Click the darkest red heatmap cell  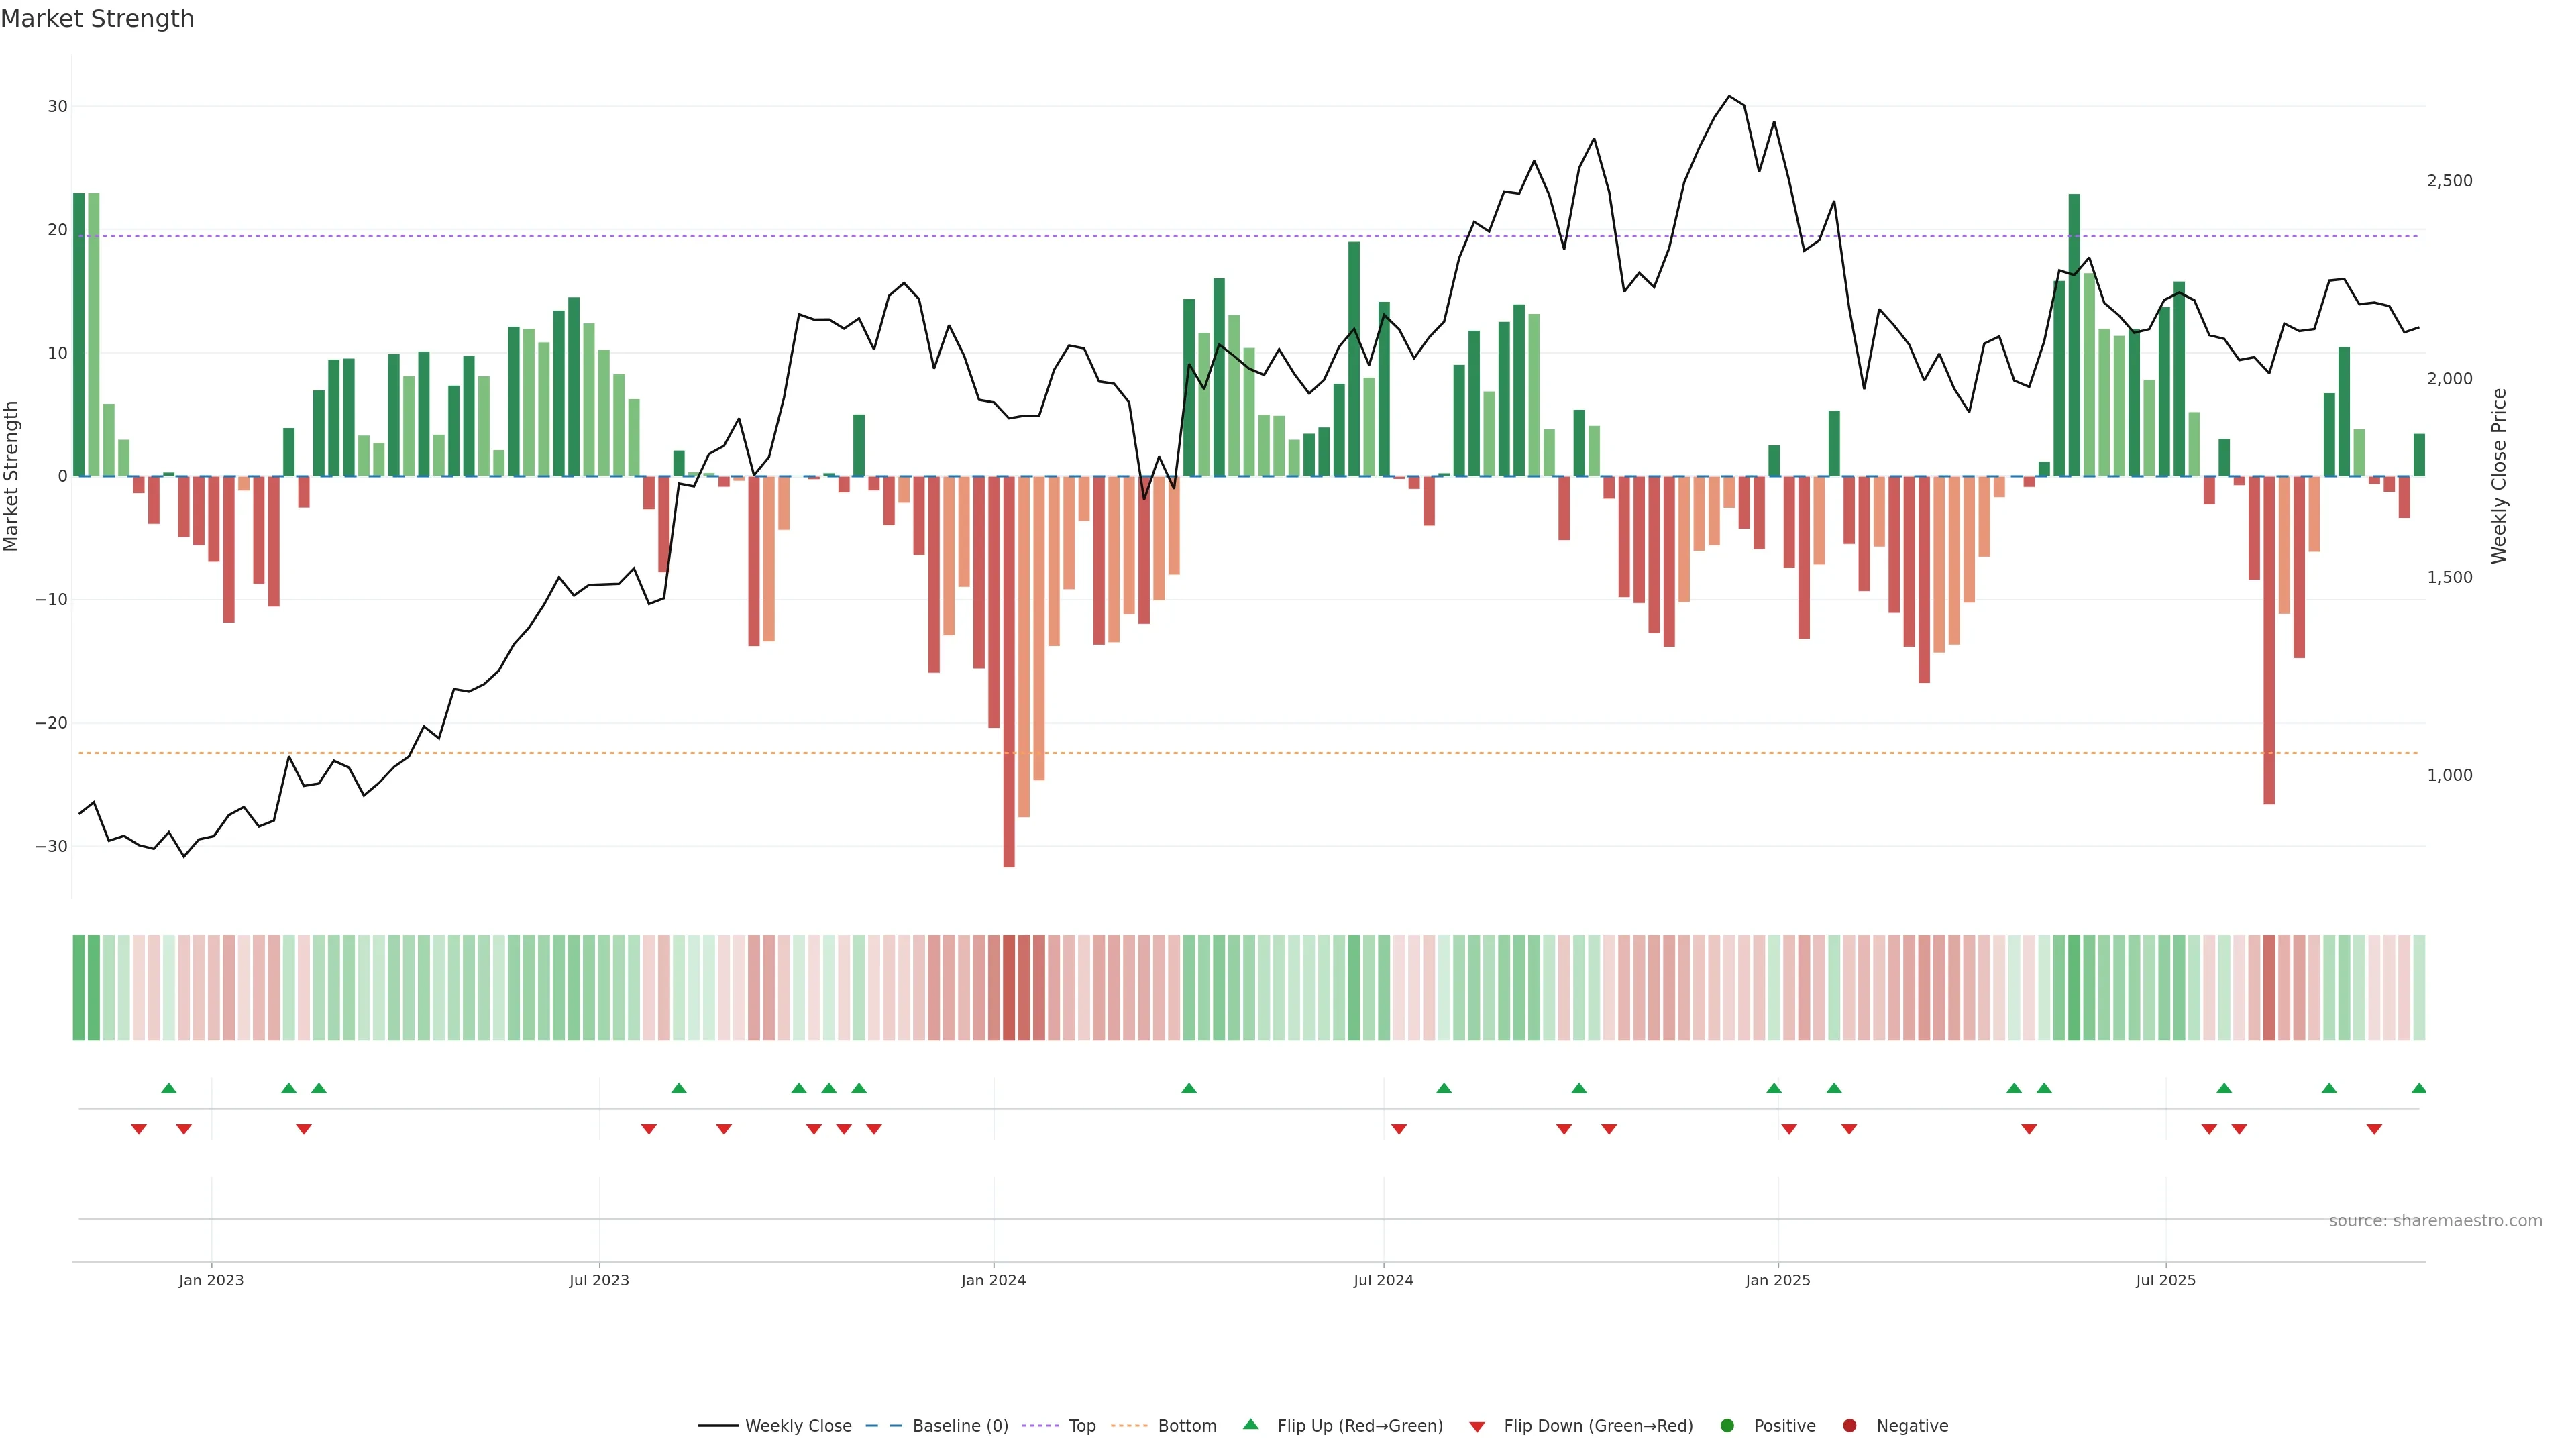point(1009,987)
